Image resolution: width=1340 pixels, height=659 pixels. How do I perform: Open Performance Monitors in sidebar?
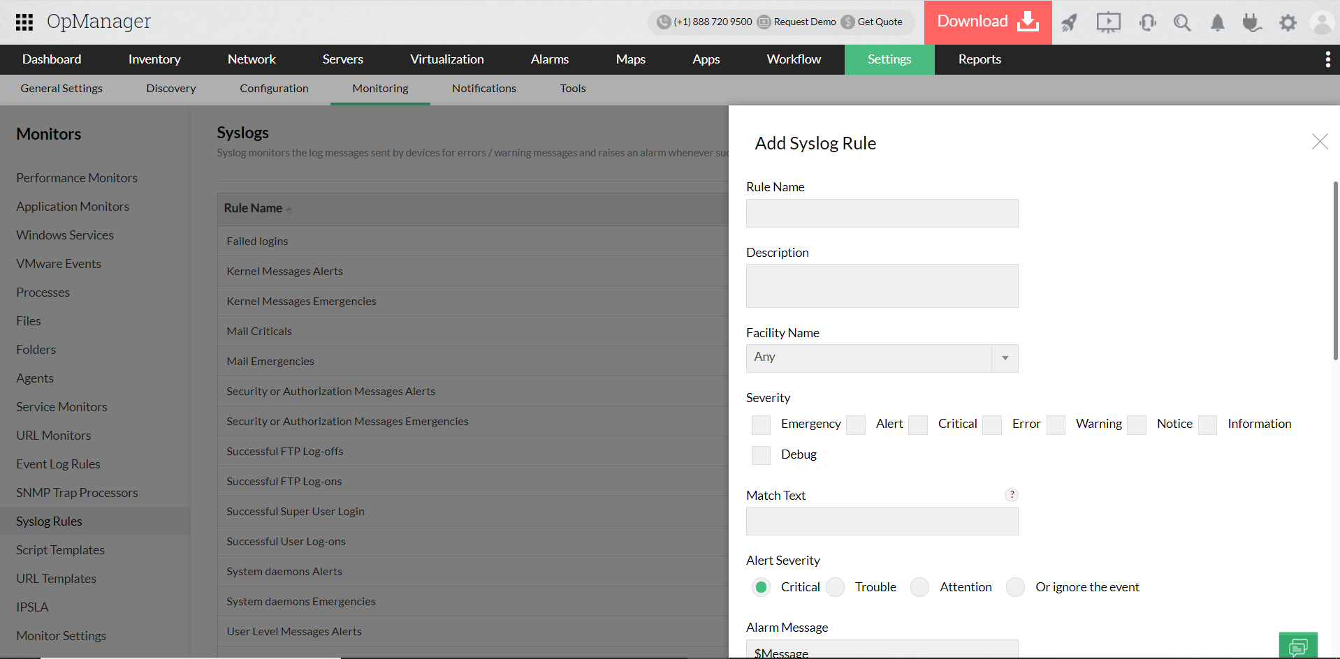click(x=77, y=178)
